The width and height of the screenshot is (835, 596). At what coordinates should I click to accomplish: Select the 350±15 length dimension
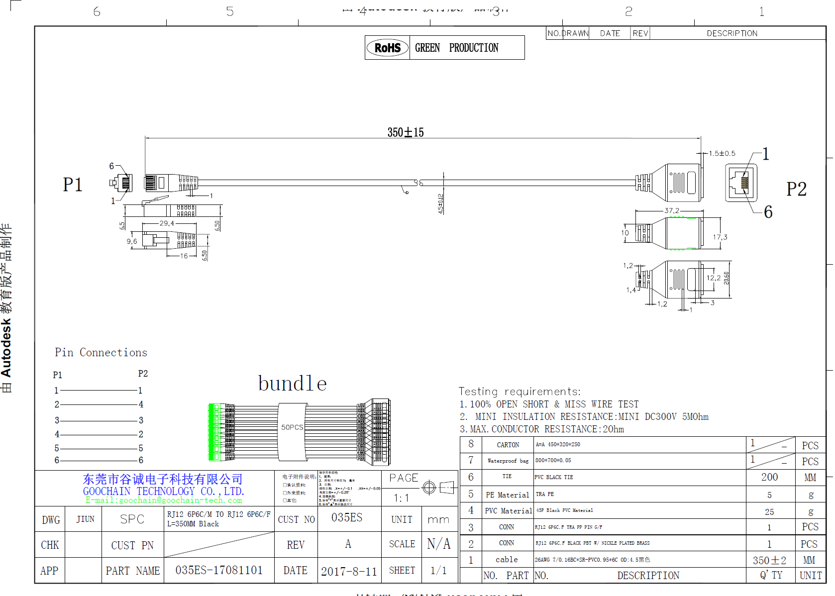[x=406, y=132]
